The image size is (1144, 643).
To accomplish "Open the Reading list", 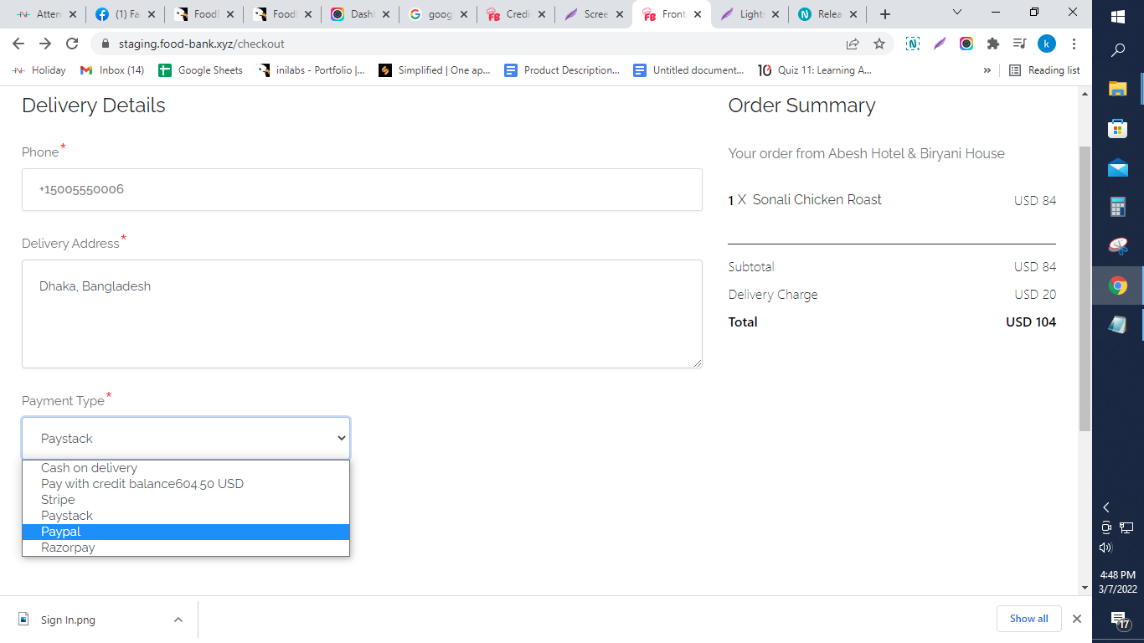I will click(1044, 70).
